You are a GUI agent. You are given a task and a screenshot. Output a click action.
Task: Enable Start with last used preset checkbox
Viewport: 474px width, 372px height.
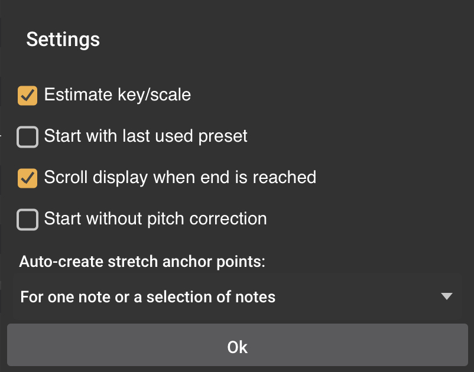click(27, 137)
